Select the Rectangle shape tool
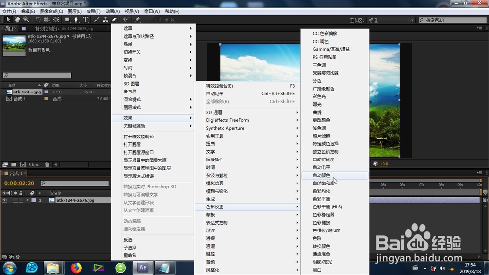Image resolution: width=489 pixels, height=275 pixels. point(67,20)
